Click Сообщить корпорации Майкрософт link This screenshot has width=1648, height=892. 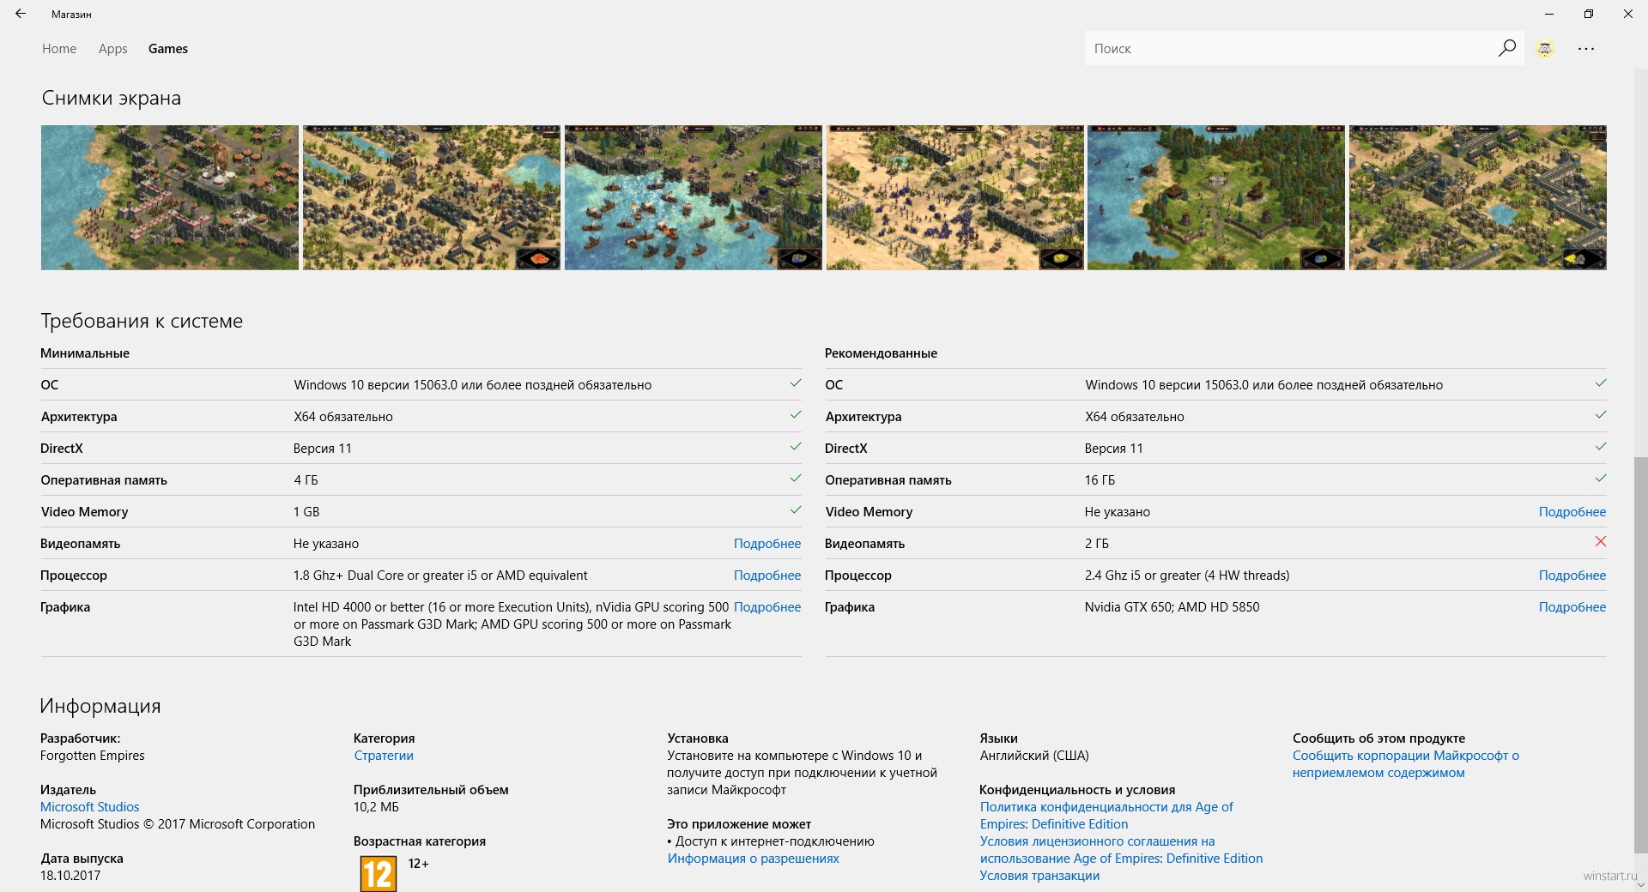tap(1406, 764)
